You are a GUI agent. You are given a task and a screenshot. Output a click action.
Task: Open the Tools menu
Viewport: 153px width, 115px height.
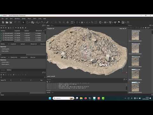[x=40, y=19]
